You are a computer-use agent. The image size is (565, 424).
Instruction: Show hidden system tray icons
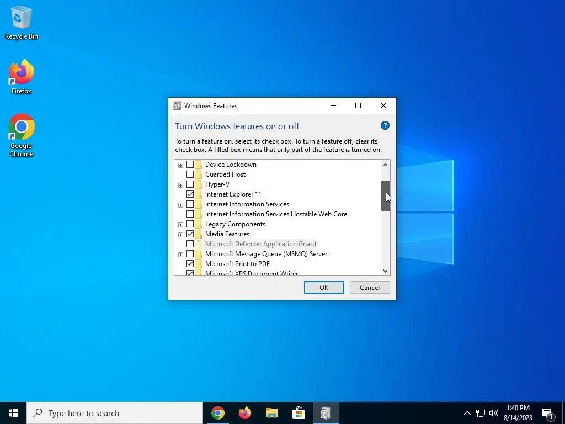pos(467,413)
